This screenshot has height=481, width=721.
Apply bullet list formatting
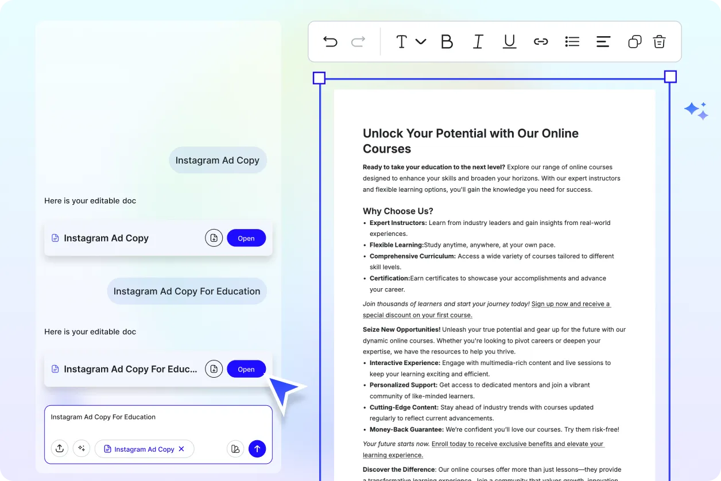coord(572,41)
